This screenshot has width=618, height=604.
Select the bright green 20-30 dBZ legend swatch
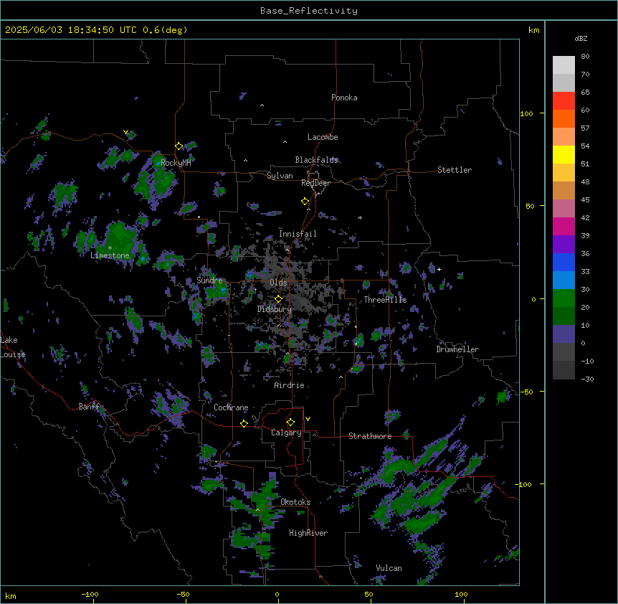point(564,298)
